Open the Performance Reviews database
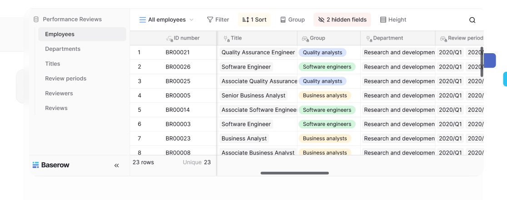The image size is (507, 200). point(72,20)
